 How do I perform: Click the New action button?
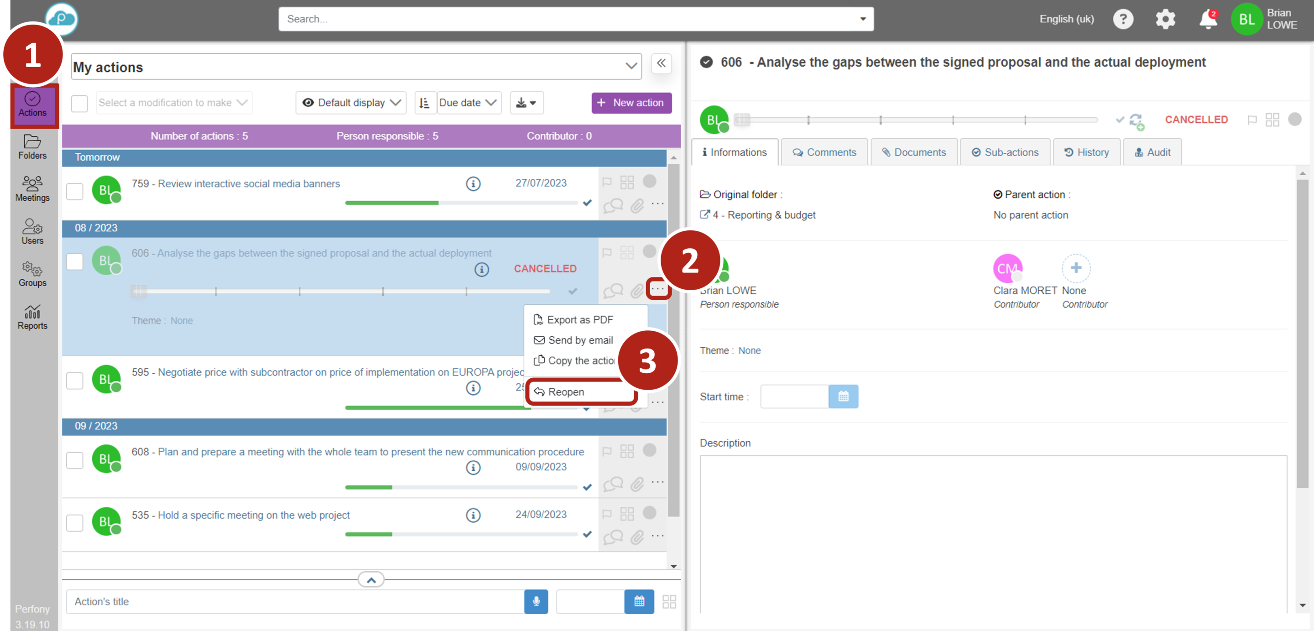tap(631, 103)
